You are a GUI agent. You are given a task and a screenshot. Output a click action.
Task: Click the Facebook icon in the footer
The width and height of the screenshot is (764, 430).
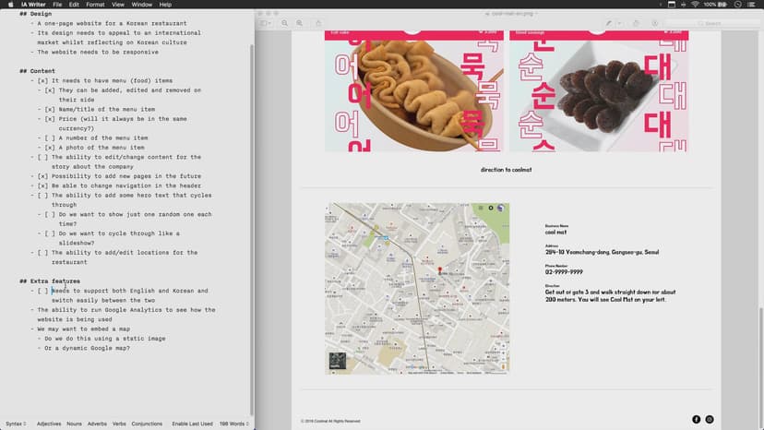pyautogui.click(x=696, y=419)
